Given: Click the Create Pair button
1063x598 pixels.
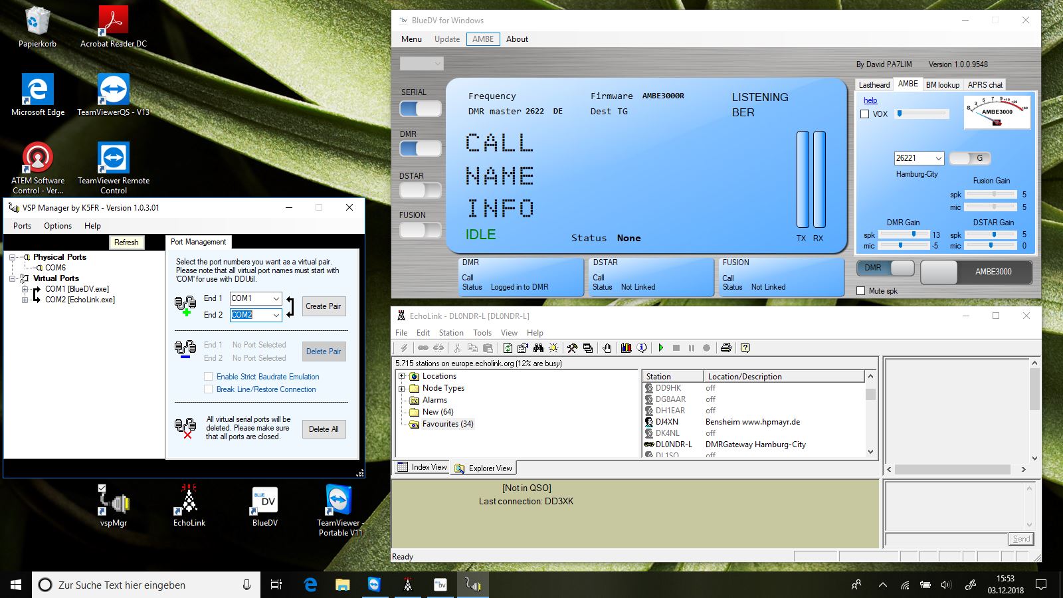Looking at the screenshot, I should [324, 306].
